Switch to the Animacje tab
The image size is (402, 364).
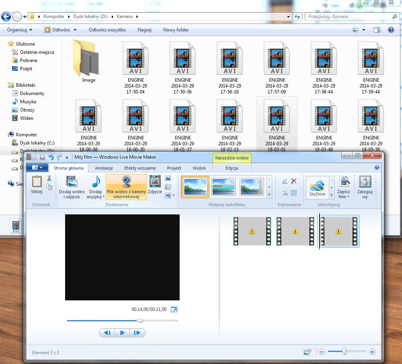(x=104, y=168)
